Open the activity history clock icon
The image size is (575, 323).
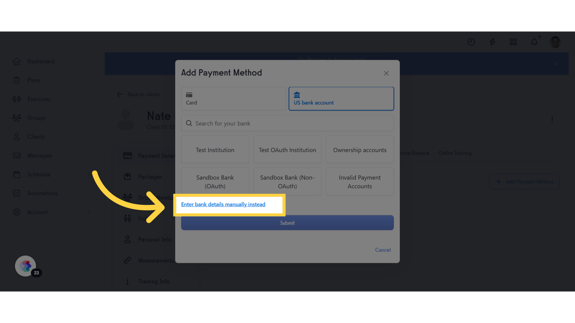(x=471, y=42)
